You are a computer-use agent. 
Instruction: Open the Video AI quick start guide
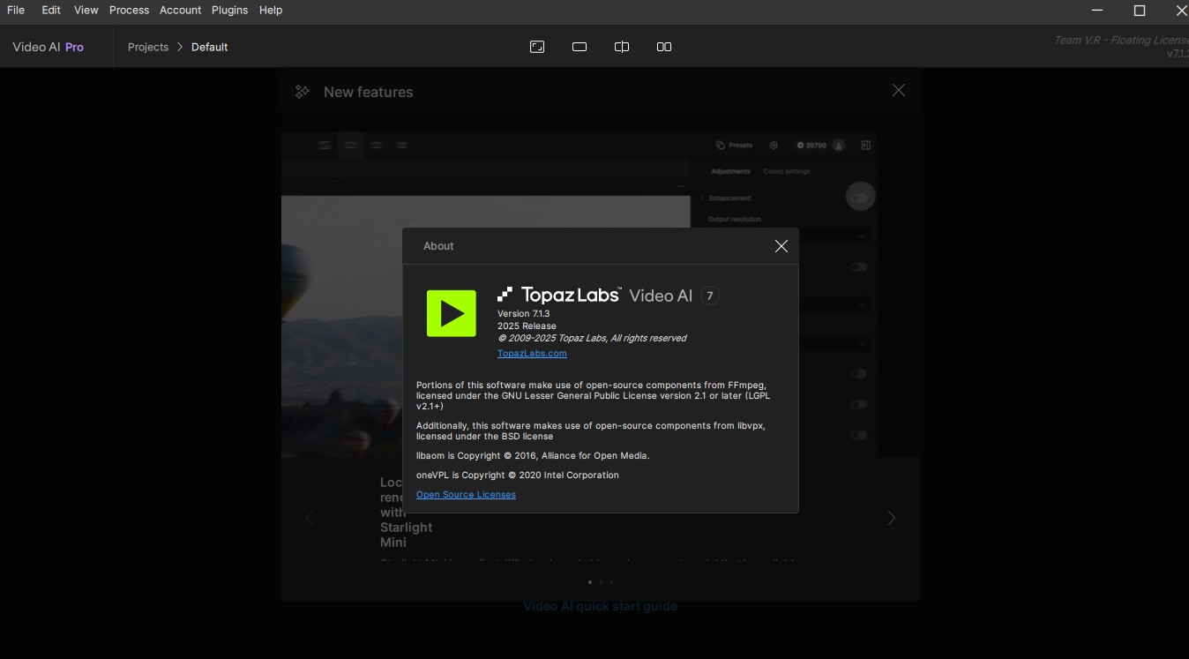[x=600, y=606]
